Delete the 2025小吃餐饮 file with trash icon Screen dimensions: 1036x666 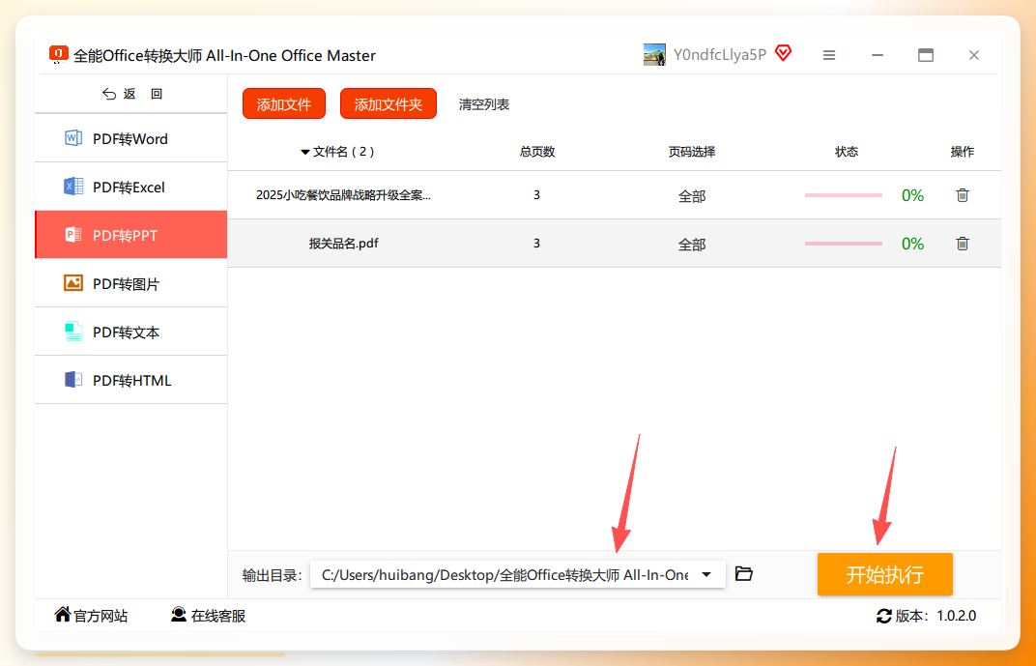963,195
